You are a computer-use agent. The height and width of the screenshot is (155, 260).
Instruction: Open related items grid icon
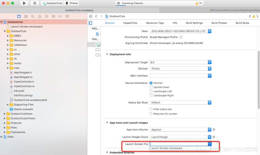tap(91, 16)
